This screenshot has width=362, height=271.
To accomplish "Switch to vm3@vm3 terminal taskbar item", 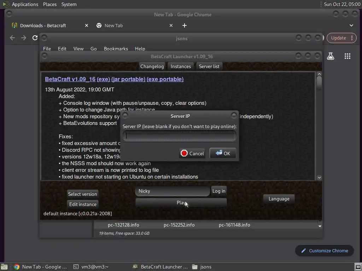I will (x=91, y=267).
